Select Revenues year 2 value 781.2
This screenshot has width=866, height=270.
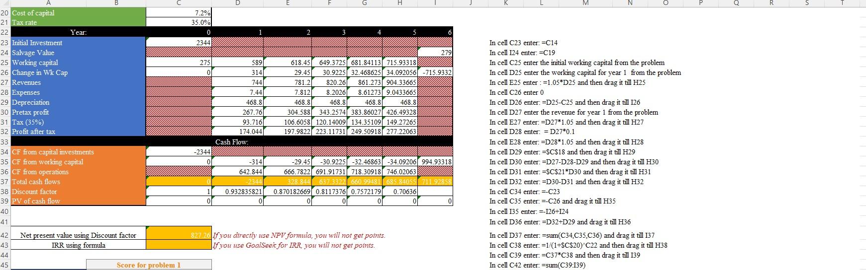coord(288,82)
